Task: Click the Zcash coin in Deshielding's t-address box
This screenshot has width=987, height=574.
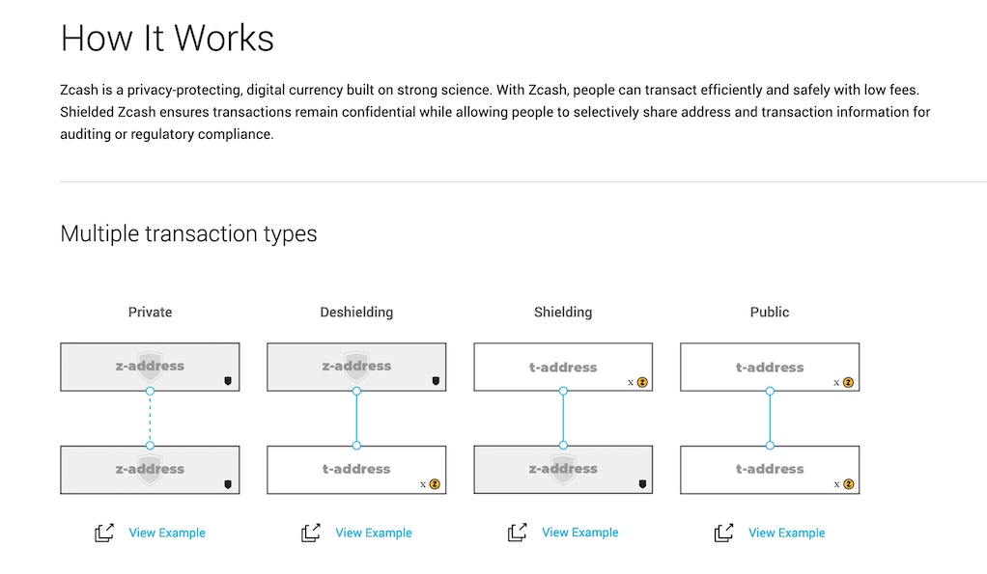Action: (436, 484)
